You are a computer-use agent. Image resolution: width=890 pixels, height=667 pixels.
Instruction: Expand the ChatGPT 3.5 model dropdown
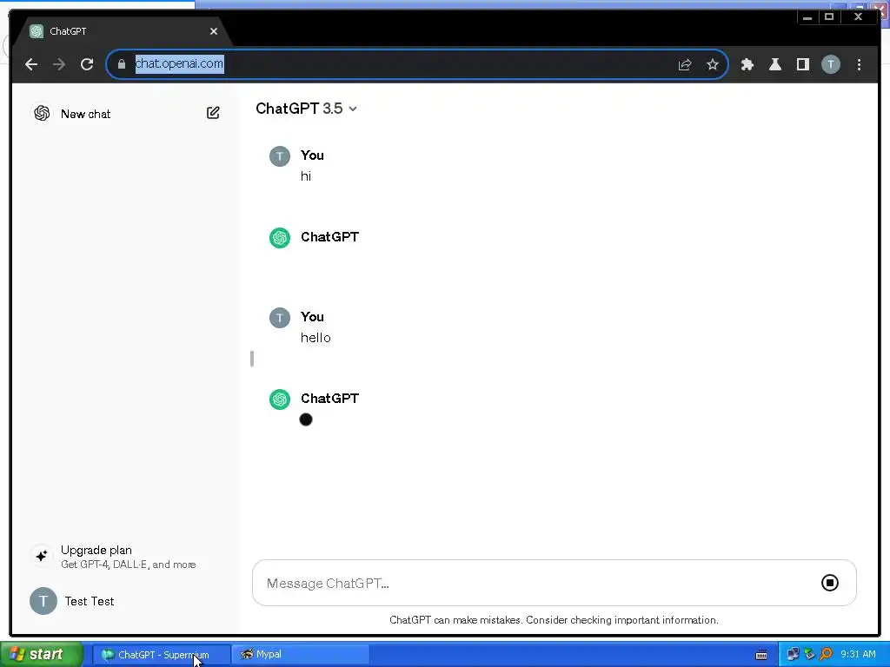[x=306, y=109]
